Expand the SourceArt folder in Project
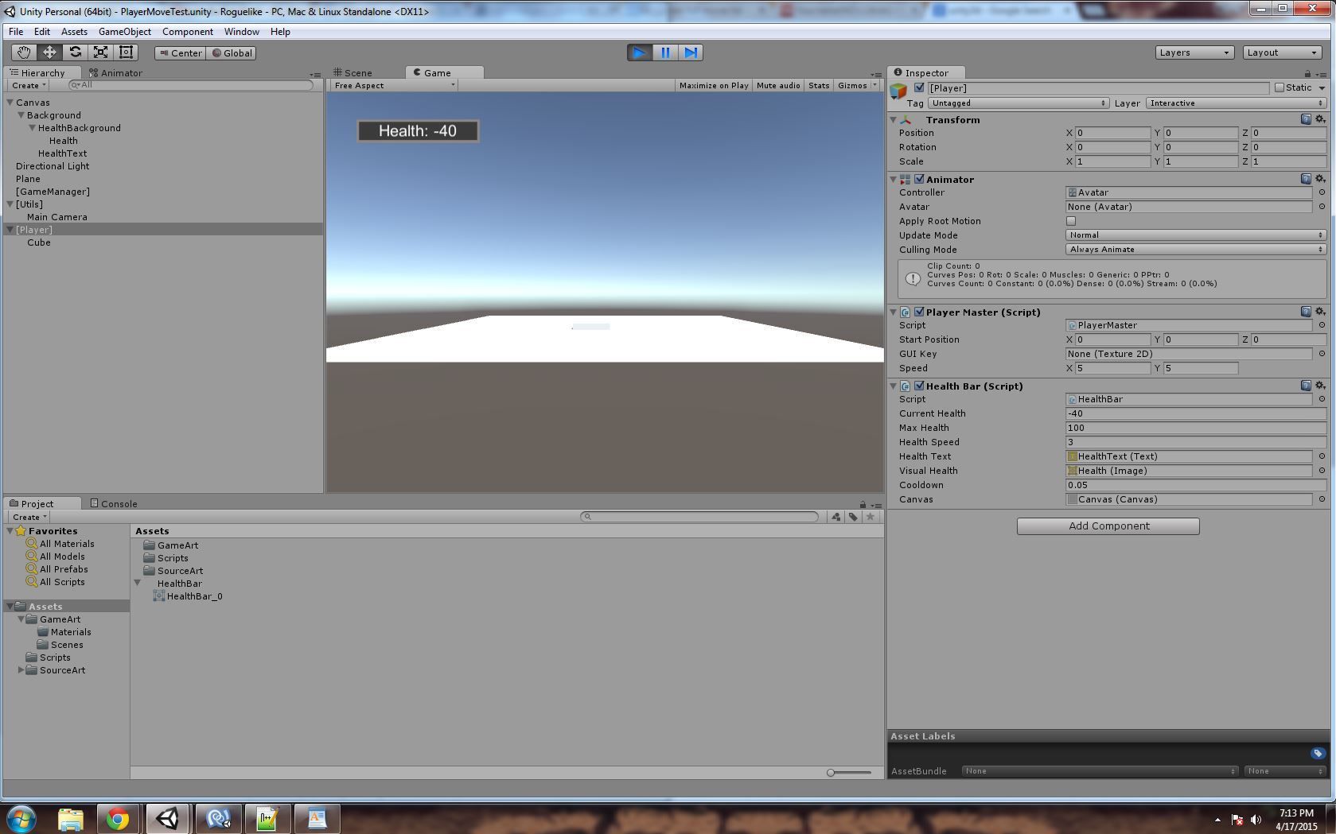Viewport: 1336px width, 834px height. [21, 670]
